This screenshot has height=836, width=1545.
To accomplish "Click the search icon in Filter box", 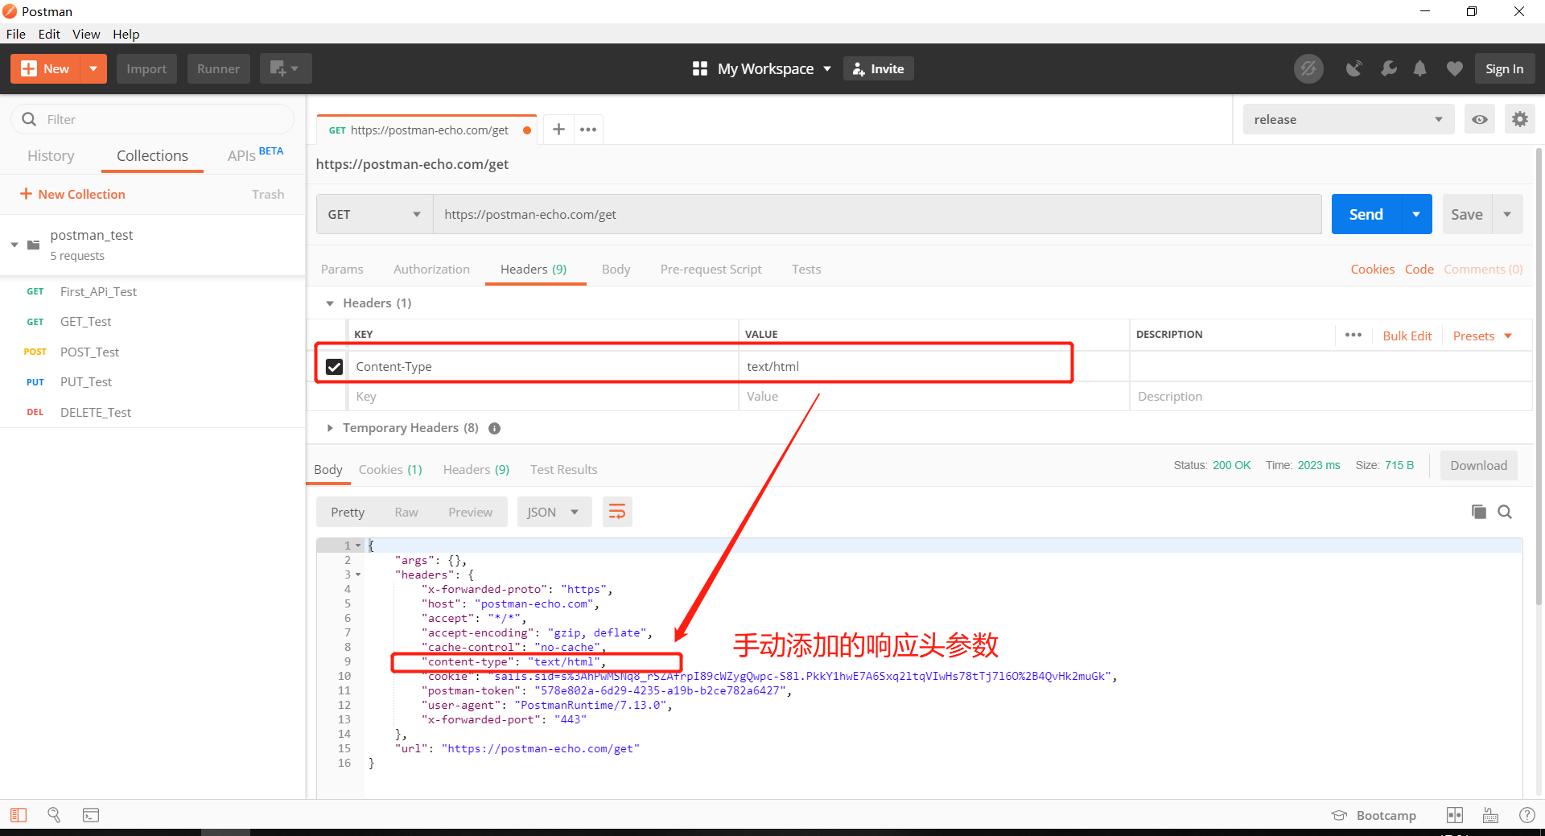I will coord(29,119).
